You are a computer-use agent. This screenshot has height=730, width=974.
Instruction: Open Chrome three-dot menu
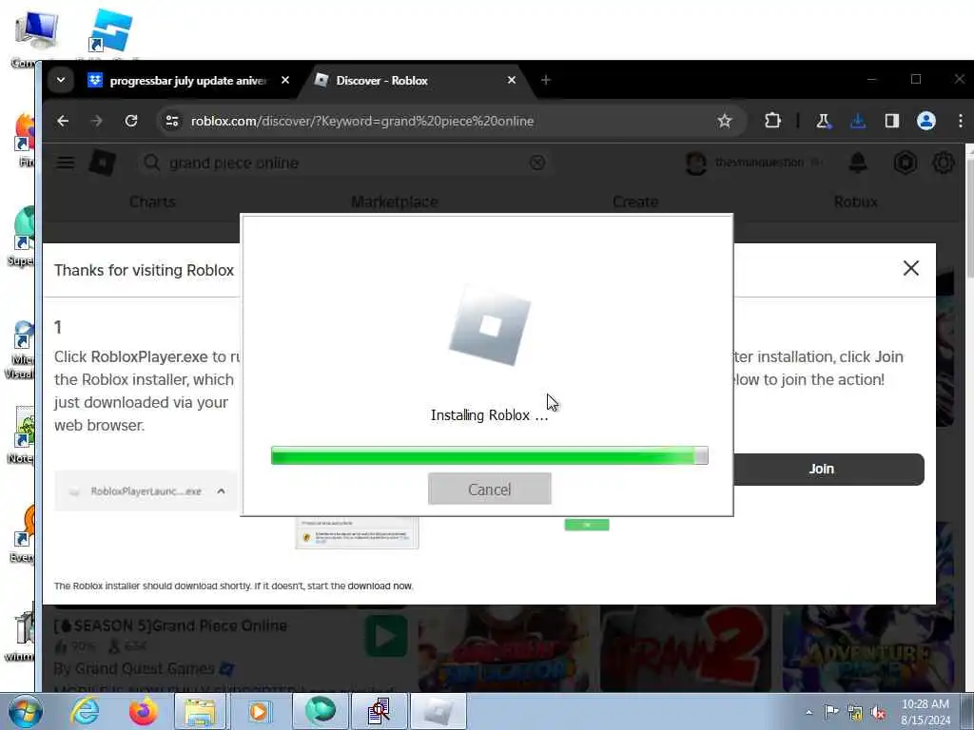pos(961,121)
